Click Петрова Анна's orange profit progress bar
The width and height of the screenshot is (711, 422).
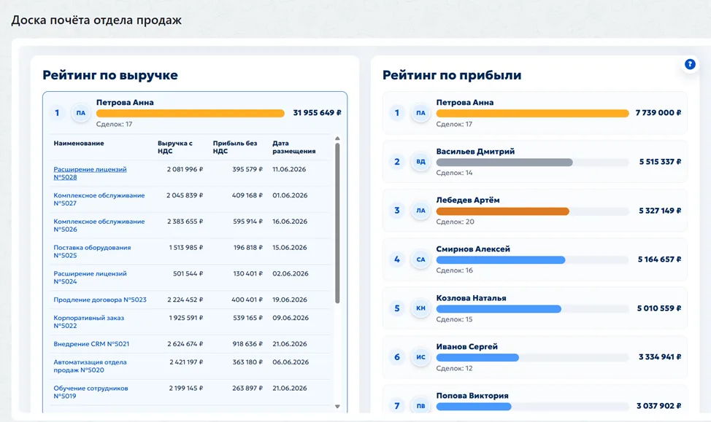coord(532,113)
